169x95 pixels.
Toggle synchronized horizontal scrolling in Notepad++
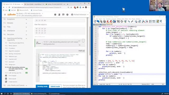point(154,21)
